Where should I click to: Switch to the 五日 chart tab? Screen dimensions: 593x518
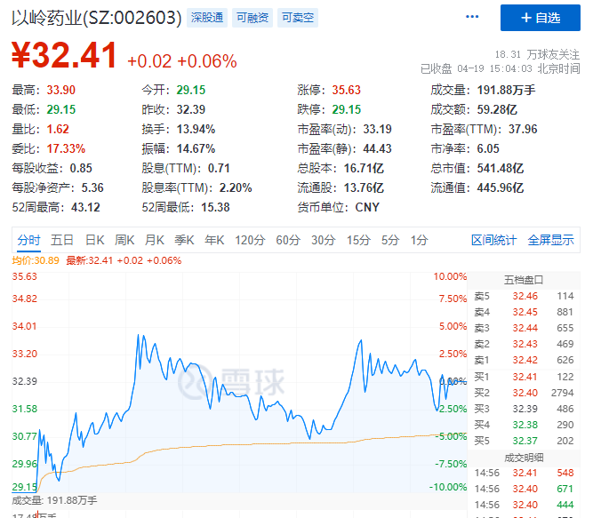tap(62, 240)
